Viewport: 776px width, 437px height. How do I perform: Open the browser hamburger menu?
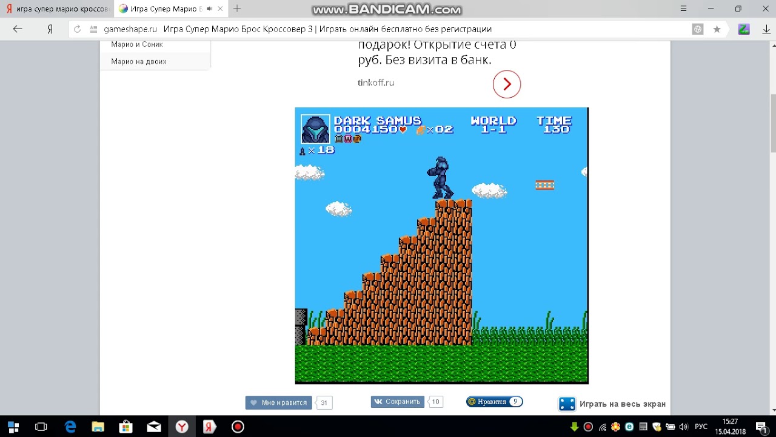[683, 8]
